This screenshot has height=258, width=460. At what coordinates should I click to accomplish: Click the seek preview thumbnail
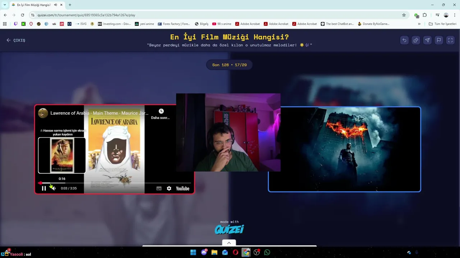click(62, 155)
